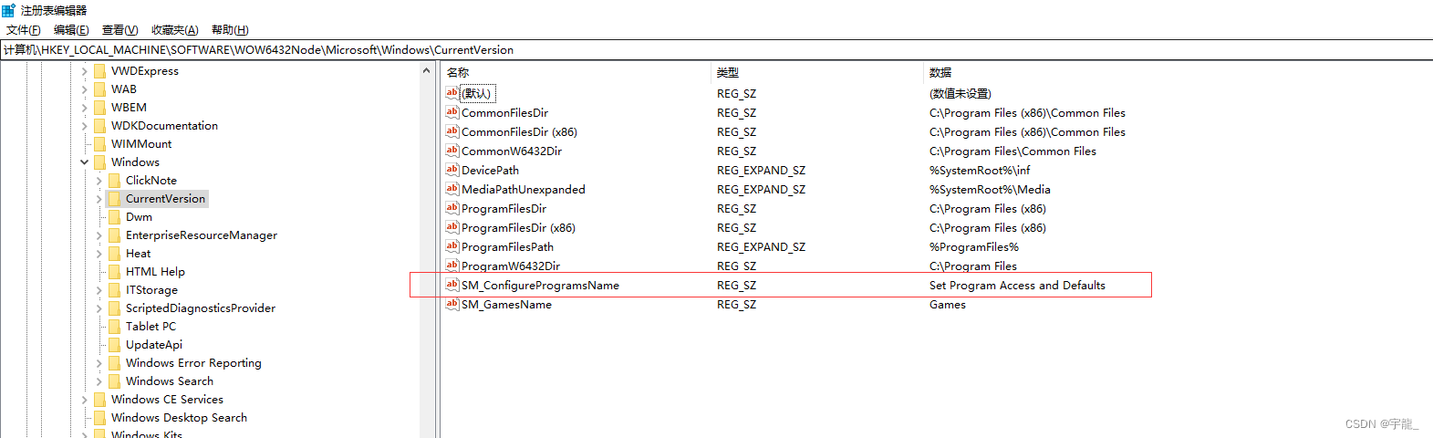This screenshot has height=438, width=1433.
Task: Expand the Windows Search tree node
Action: click(99, 381)
